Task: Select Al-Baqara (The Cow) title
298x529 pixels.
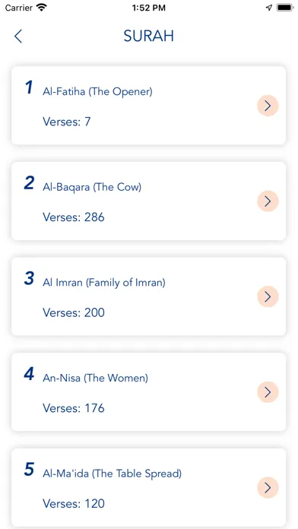Action: 92,187
